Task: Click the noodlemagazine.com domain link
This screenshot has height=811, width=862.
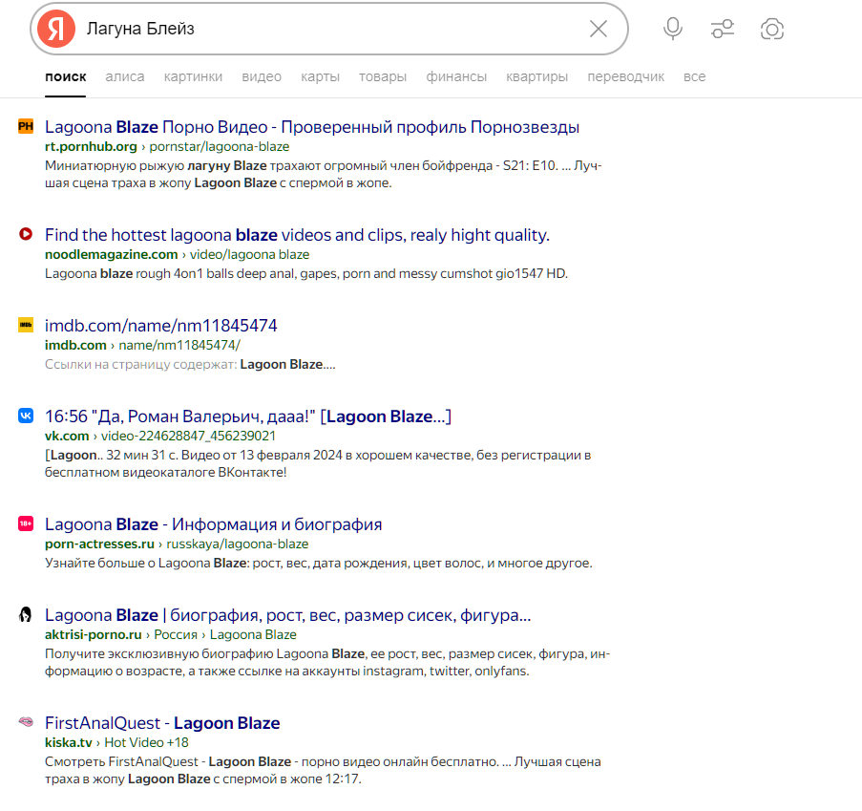Action: (111, 254)
